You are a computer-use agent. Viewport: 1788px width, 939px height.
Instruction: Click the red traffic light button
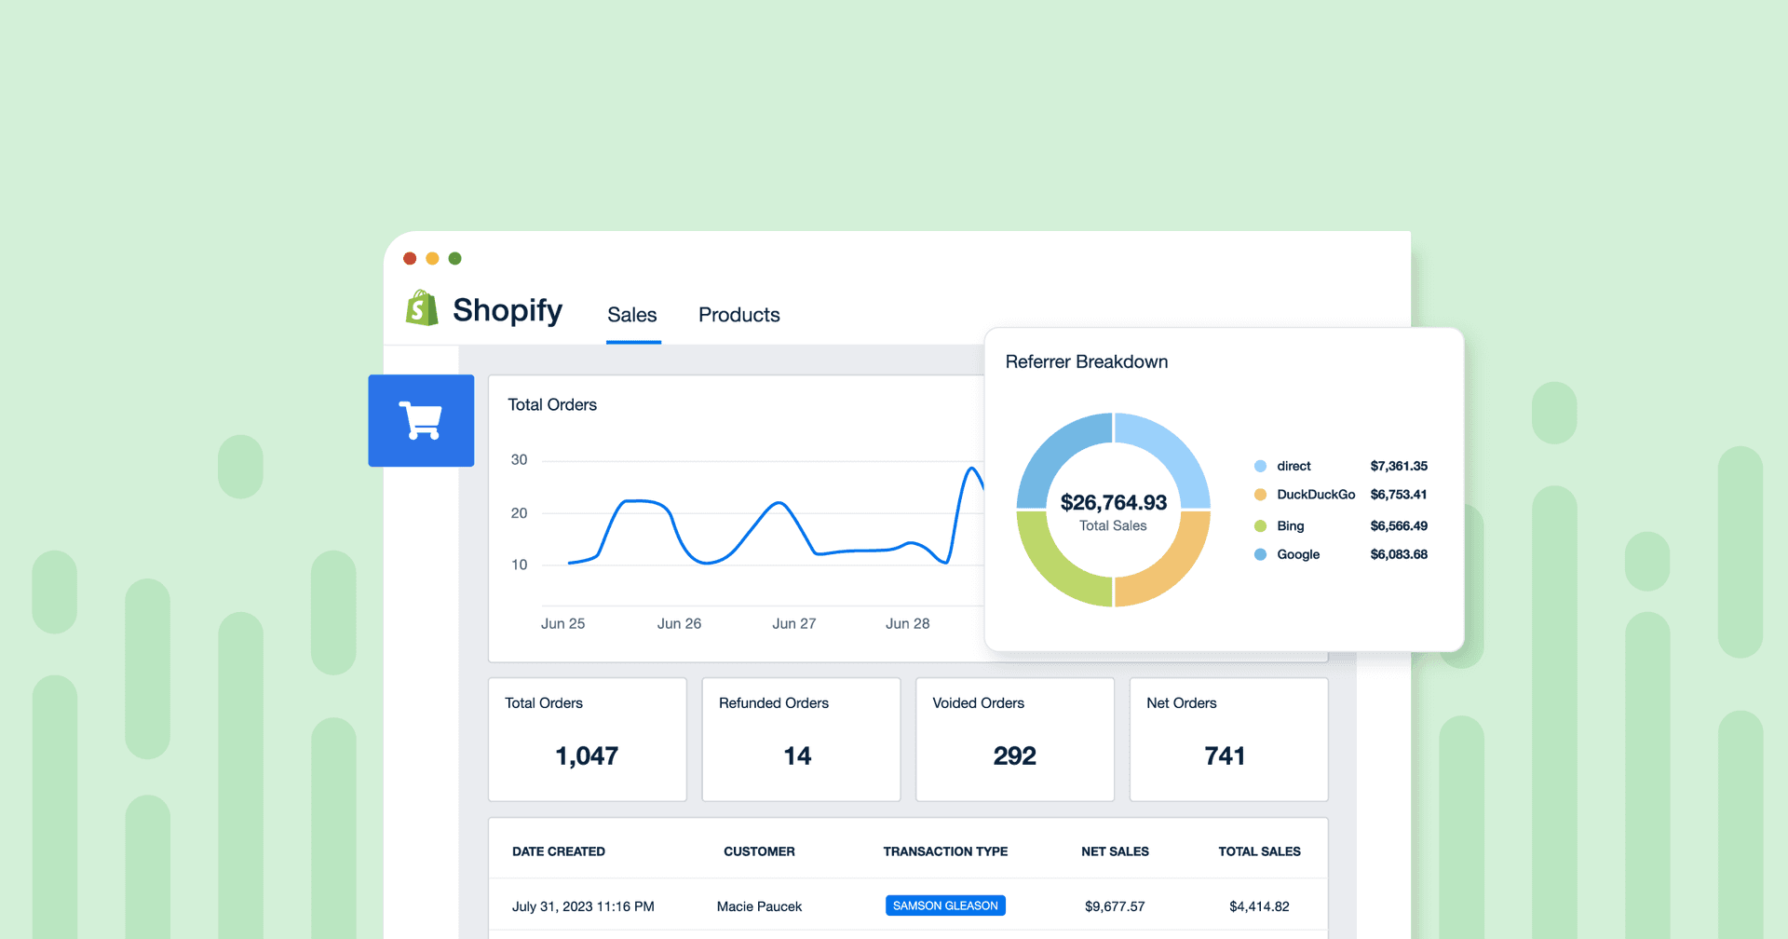pyautogui.click(x=410, y=258)
